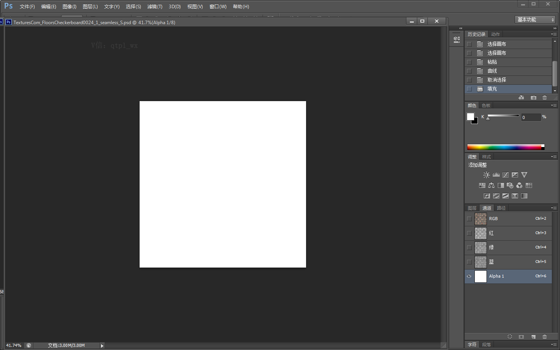
Task: Create new channel
Action: (x=534, y=337)
